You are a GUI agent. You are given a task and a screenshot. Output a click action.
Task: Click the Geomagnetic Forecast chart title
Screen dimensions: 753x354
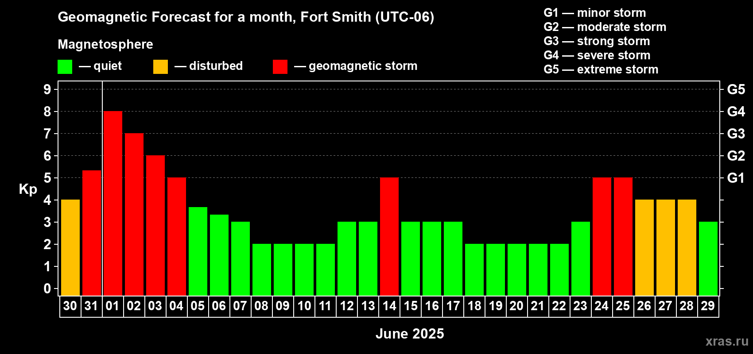coord(246,17)
